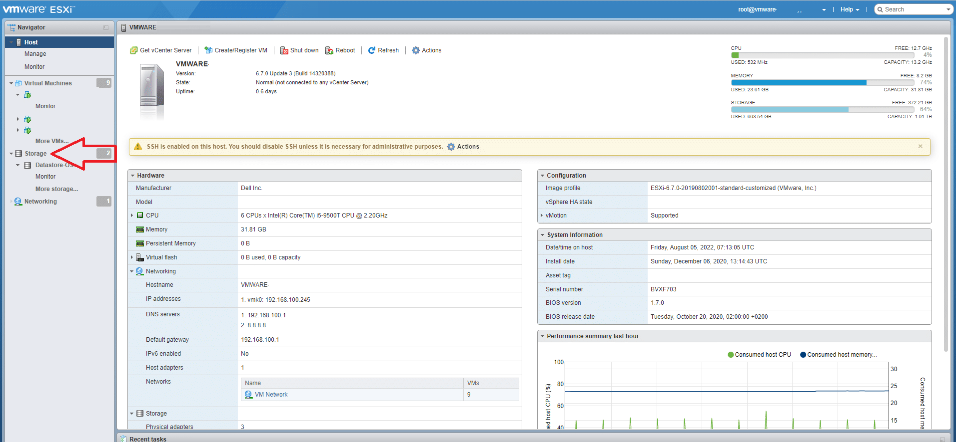Screen dimensions: 956x442
Task: Toggle Consumed host CPU legend item
Action: point(760,355)
